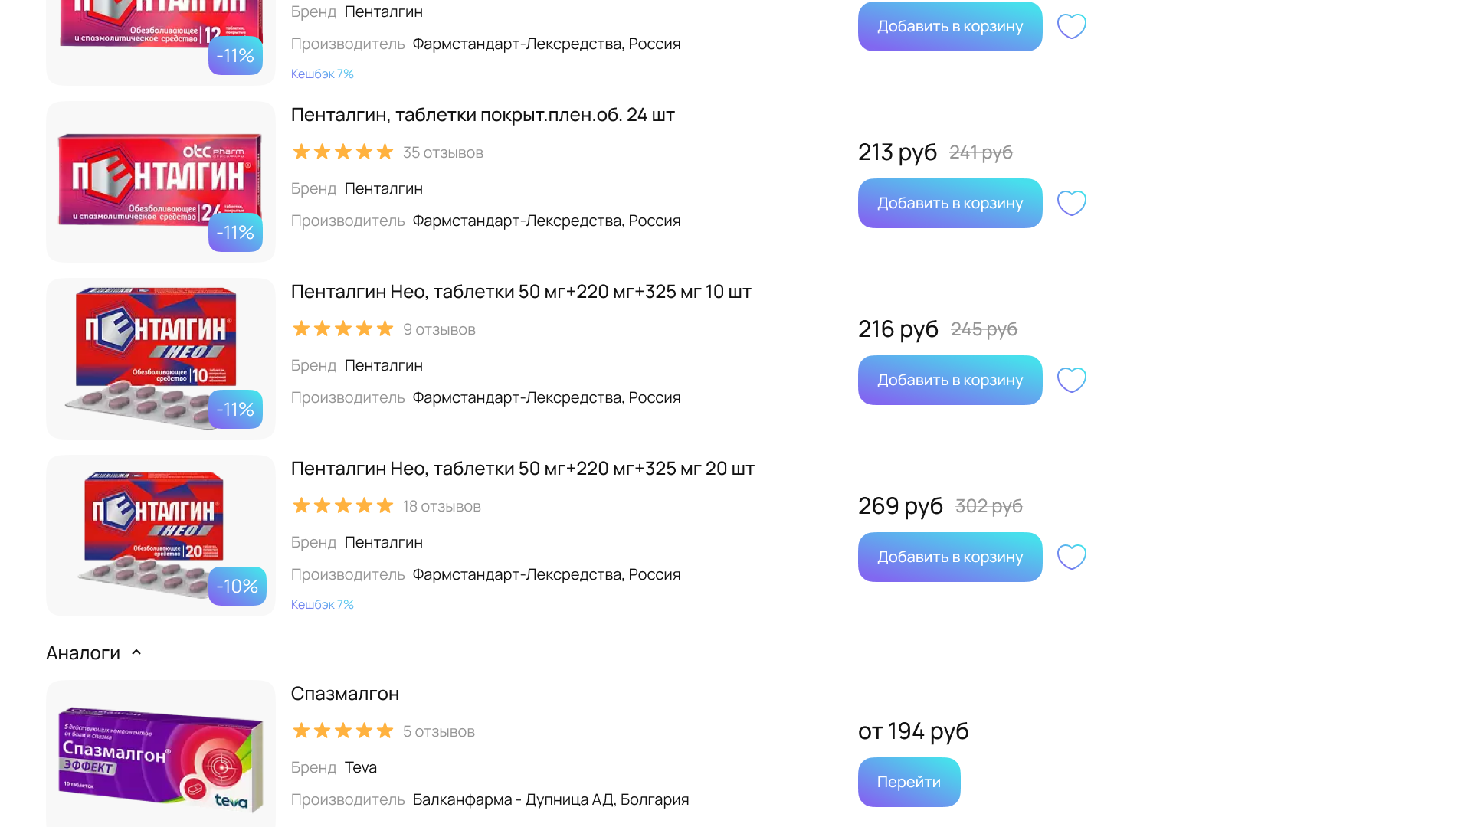Click Кешбэк 7% under Пенталгин Нео 20 шт
The image size is (1471, 827).
pyautogui.click(x=322, y=605)
